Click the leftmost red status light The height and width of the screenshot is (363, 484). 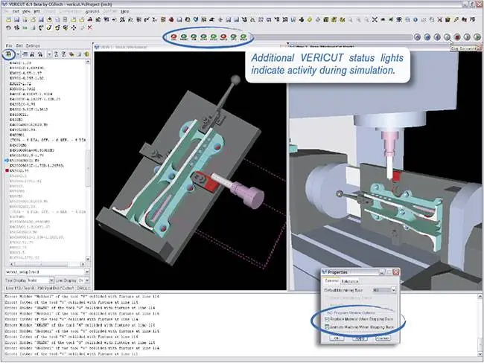[x=173, y=37]
